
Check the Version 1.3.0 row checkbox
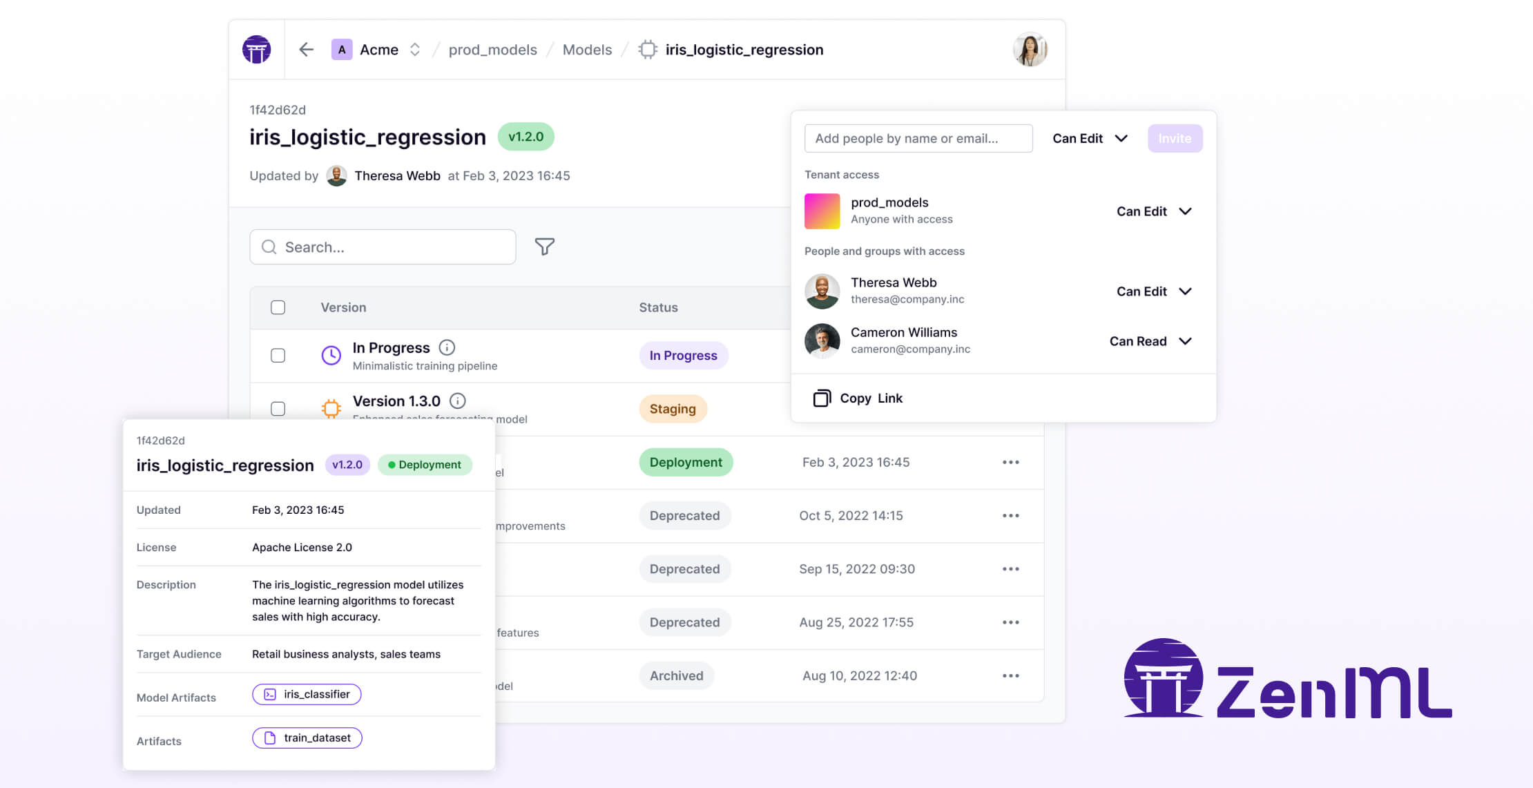(278, 408)
